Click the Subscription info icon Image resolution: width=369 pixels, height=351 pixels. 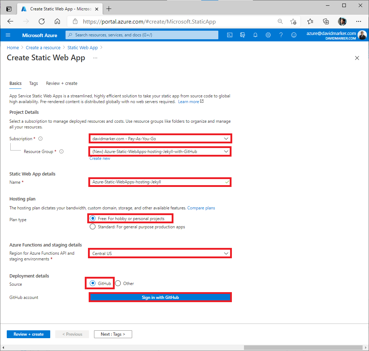41,139
